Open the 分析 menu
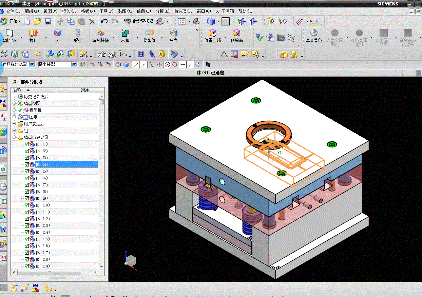This screenshot has height=297, width=422. coord(162,11)
